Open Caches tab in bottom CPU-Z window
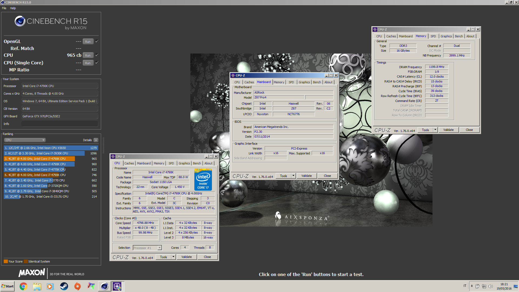 pyautogui.click(x=129, y=163)
